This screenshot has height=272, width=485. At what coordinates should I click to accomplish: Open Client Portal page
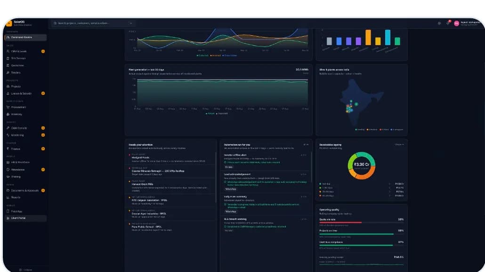pyautogui.click(x=26, y=218)
